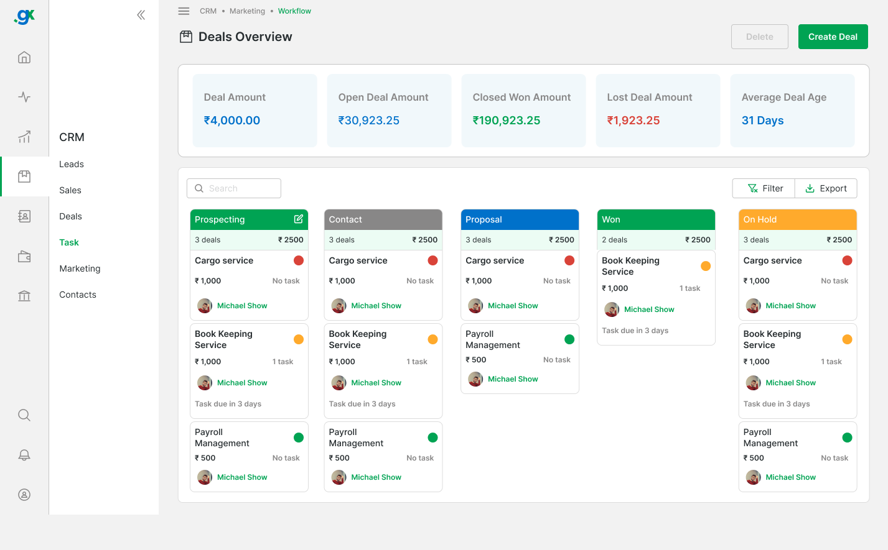Click the Search field magnifier icon
Viewport: 888px width, 550px height.
click(199, 188)
